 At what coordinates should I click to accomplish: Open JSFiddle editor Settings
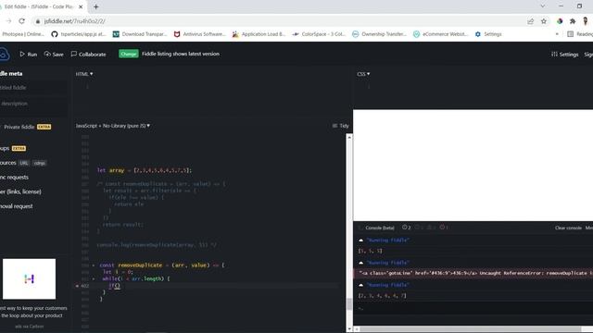564,55
